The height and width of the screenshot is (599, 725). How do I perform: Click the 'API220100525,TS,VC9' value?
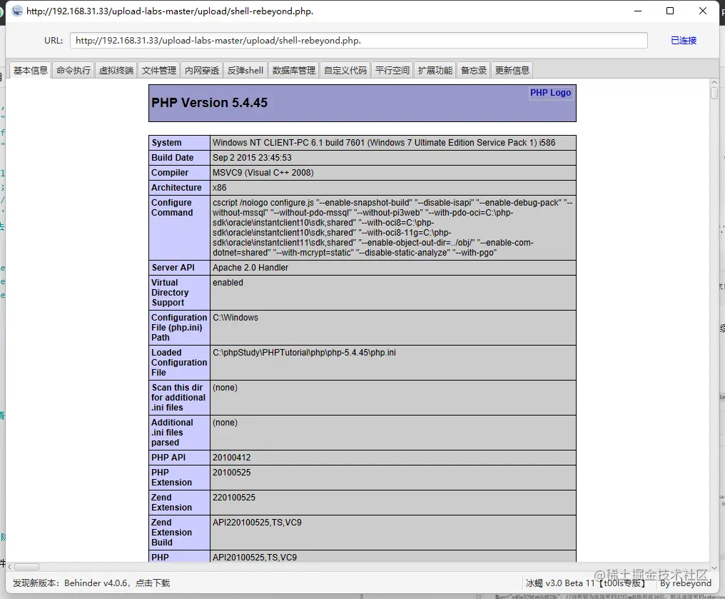[257, 523]
